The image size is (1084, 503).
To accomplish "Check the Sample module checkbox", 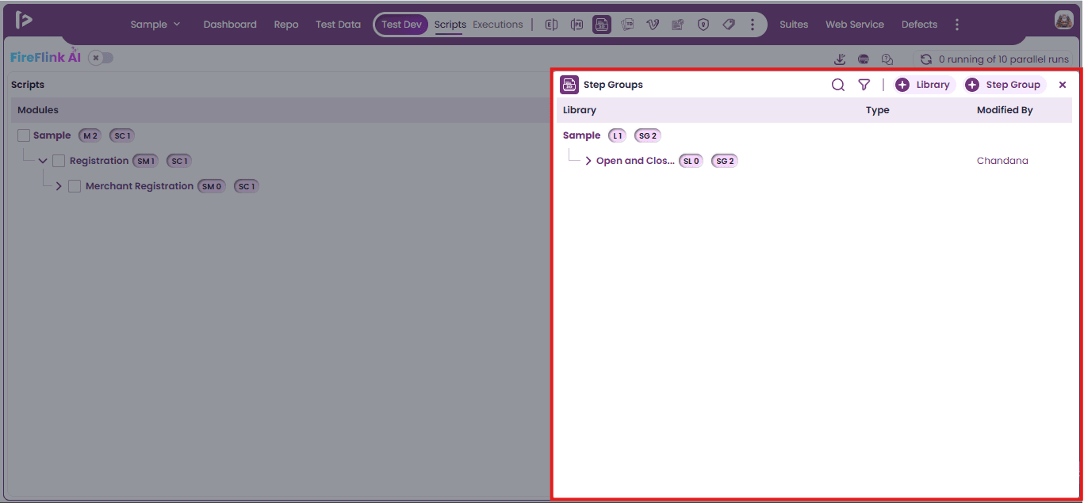I will (24, 135).
